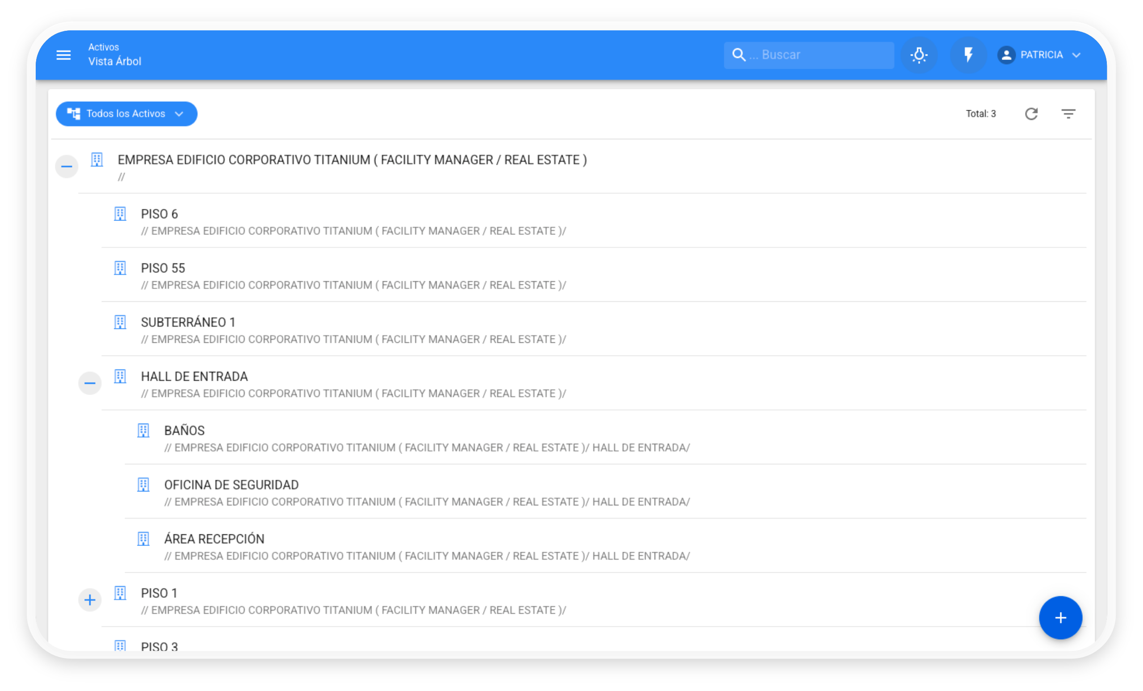Click the lightning bolt quick actions icon
Screen dimensions: 1143x691
click(968, 55)
